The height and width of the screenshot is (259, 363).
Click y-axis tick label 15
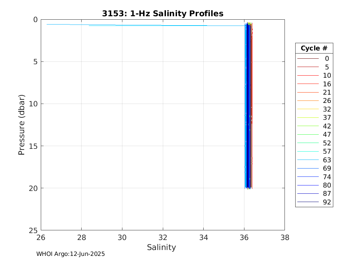tap(33, 146)
